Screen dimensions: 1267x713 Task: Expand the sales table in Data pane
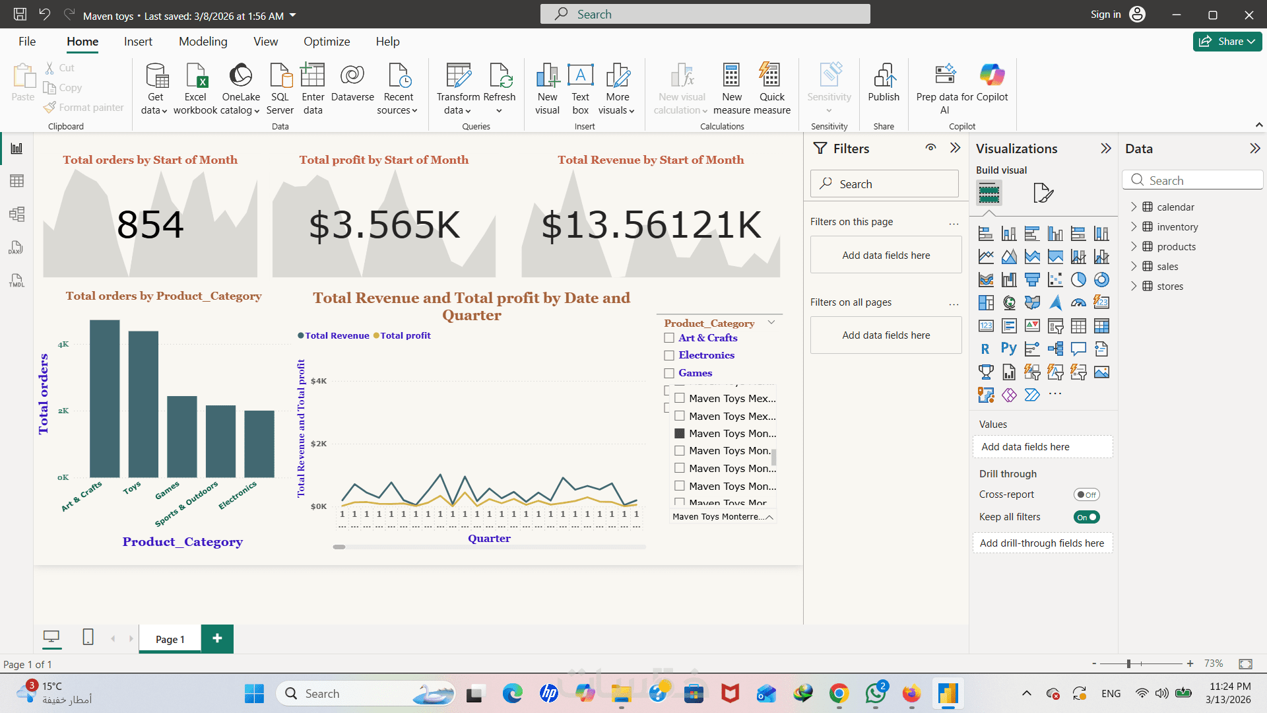1134,266
